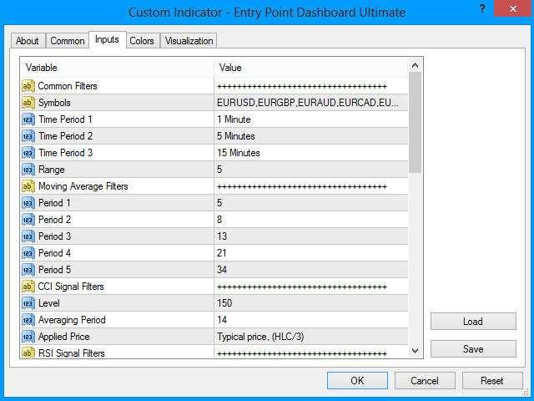Viewport: 534px width, 401px height.
Task: Click the integer icon beside Level
Action: tap(28, 303)
